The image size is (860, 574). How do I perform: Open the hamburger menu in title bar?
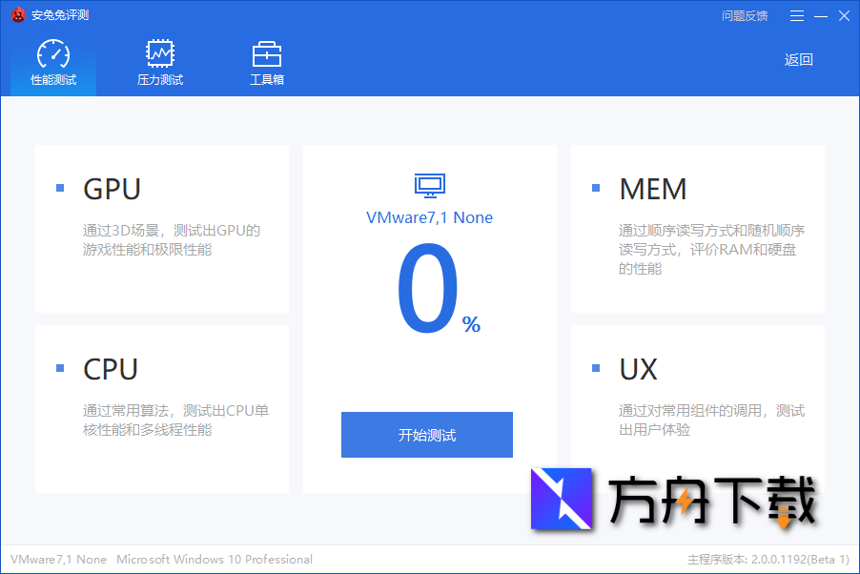[x=797, y=15]
